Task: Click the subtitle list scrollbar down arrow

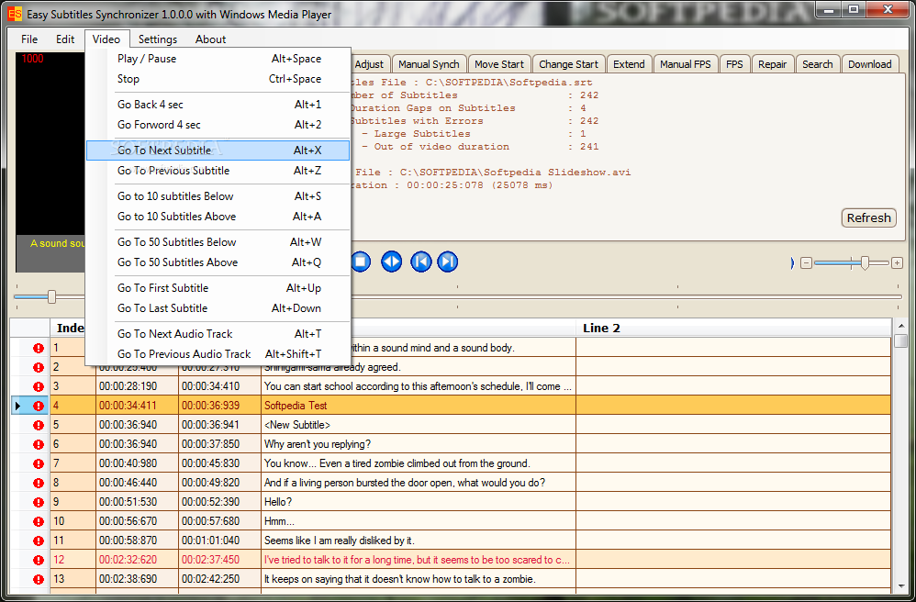Action: point(900,585)
